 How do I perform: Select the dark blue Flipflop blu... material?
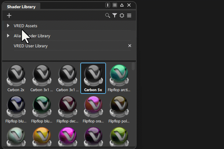click(16, 107)
